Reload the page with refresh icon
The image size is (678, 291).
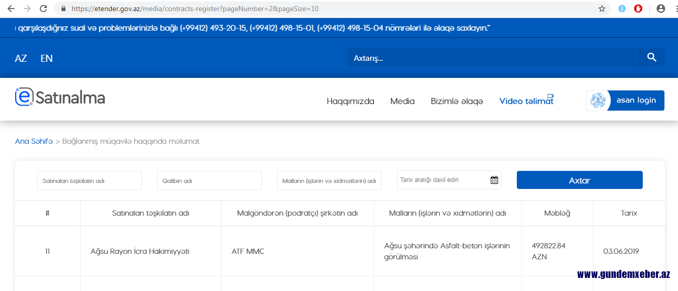coord(43,9)
